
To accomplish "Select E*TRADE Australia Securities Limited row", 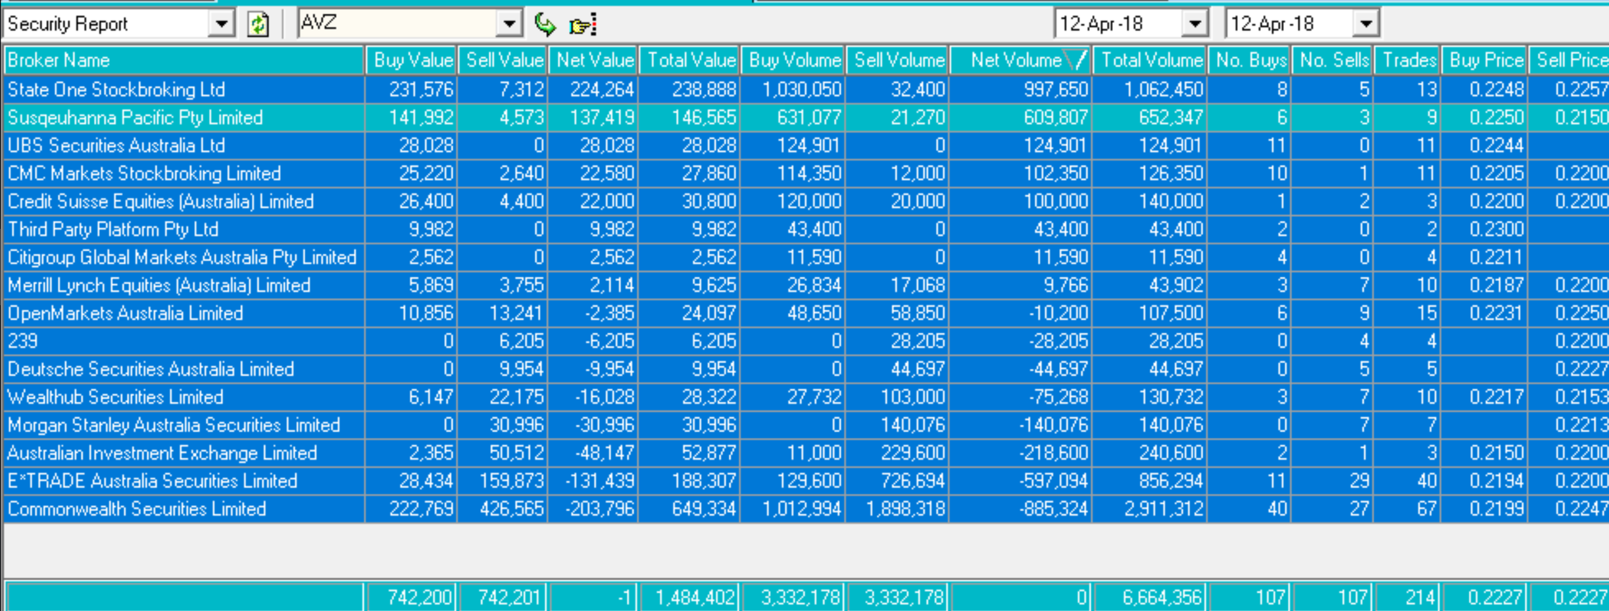I will click(806, 481).
